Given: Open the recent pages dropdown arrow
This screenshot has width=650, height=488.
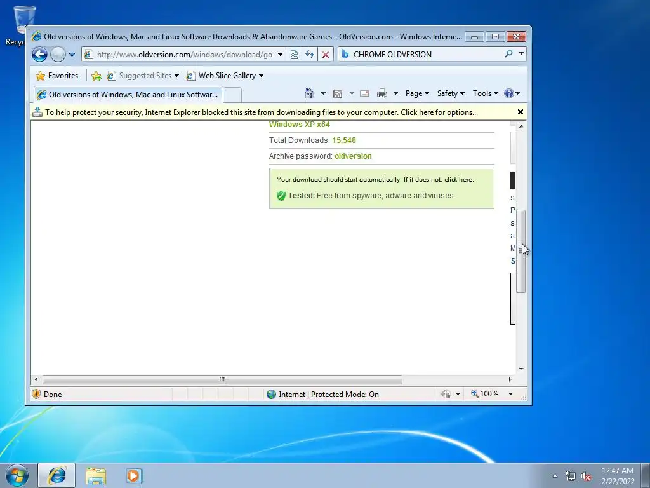Looking at the screenshot, I should pyautogui.click(x=72, y=55).
